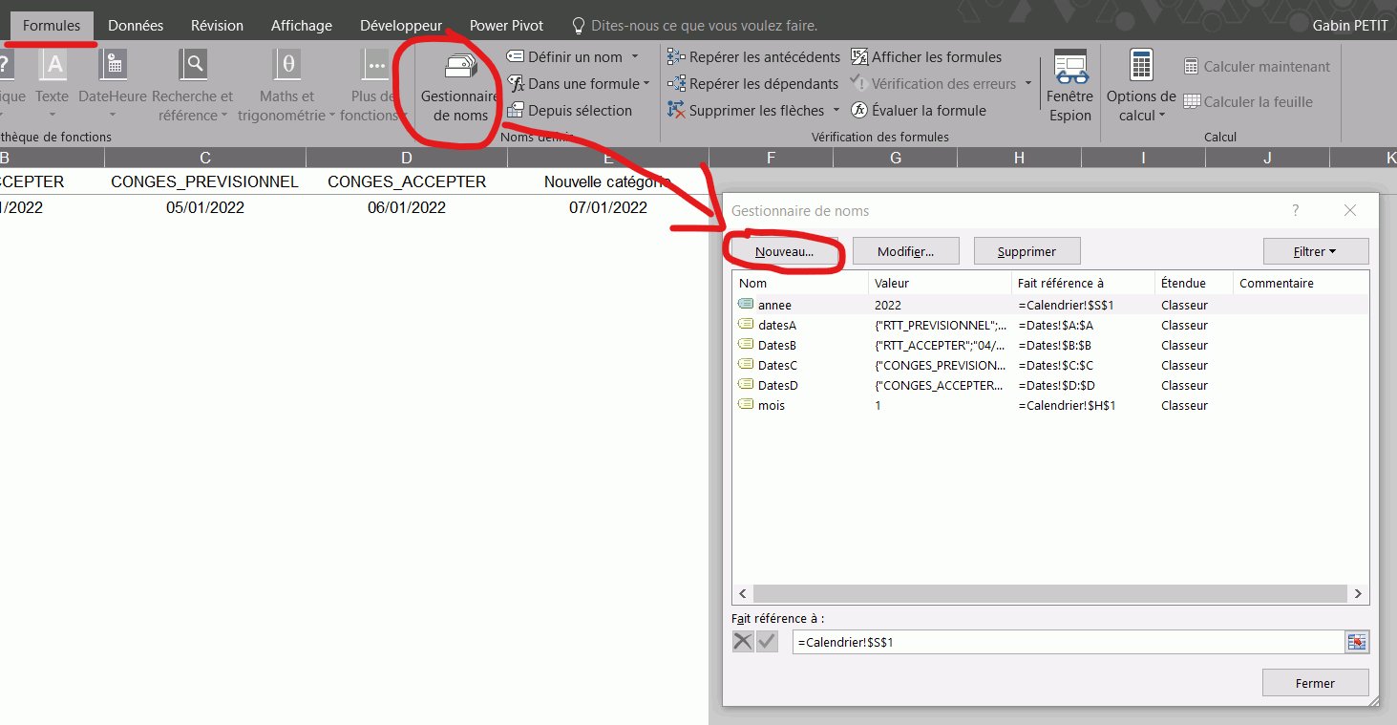Click the Fermer button
The image size is (1397, 725).
(1315, 683)
